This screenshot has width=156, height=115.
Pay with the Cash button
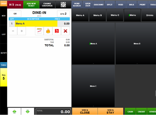click(130, 112)
